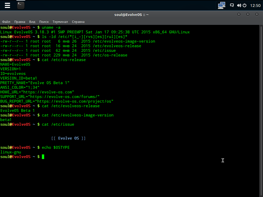Open the Правка menu
263x197 pixels.
[x=20, y=22]
